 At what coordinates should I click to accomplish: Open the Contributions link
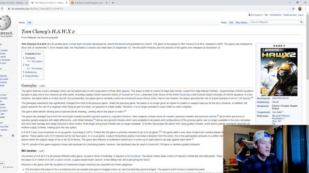tap(275, 15)
